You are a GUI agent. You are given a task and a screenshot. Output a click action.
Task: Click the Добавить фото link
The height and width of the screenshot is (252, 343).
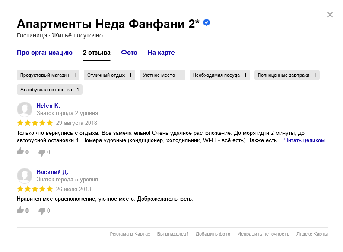tap(213, 234)
